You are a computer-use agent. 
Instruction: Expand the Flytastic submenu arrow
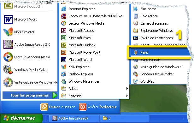(127, 96)
